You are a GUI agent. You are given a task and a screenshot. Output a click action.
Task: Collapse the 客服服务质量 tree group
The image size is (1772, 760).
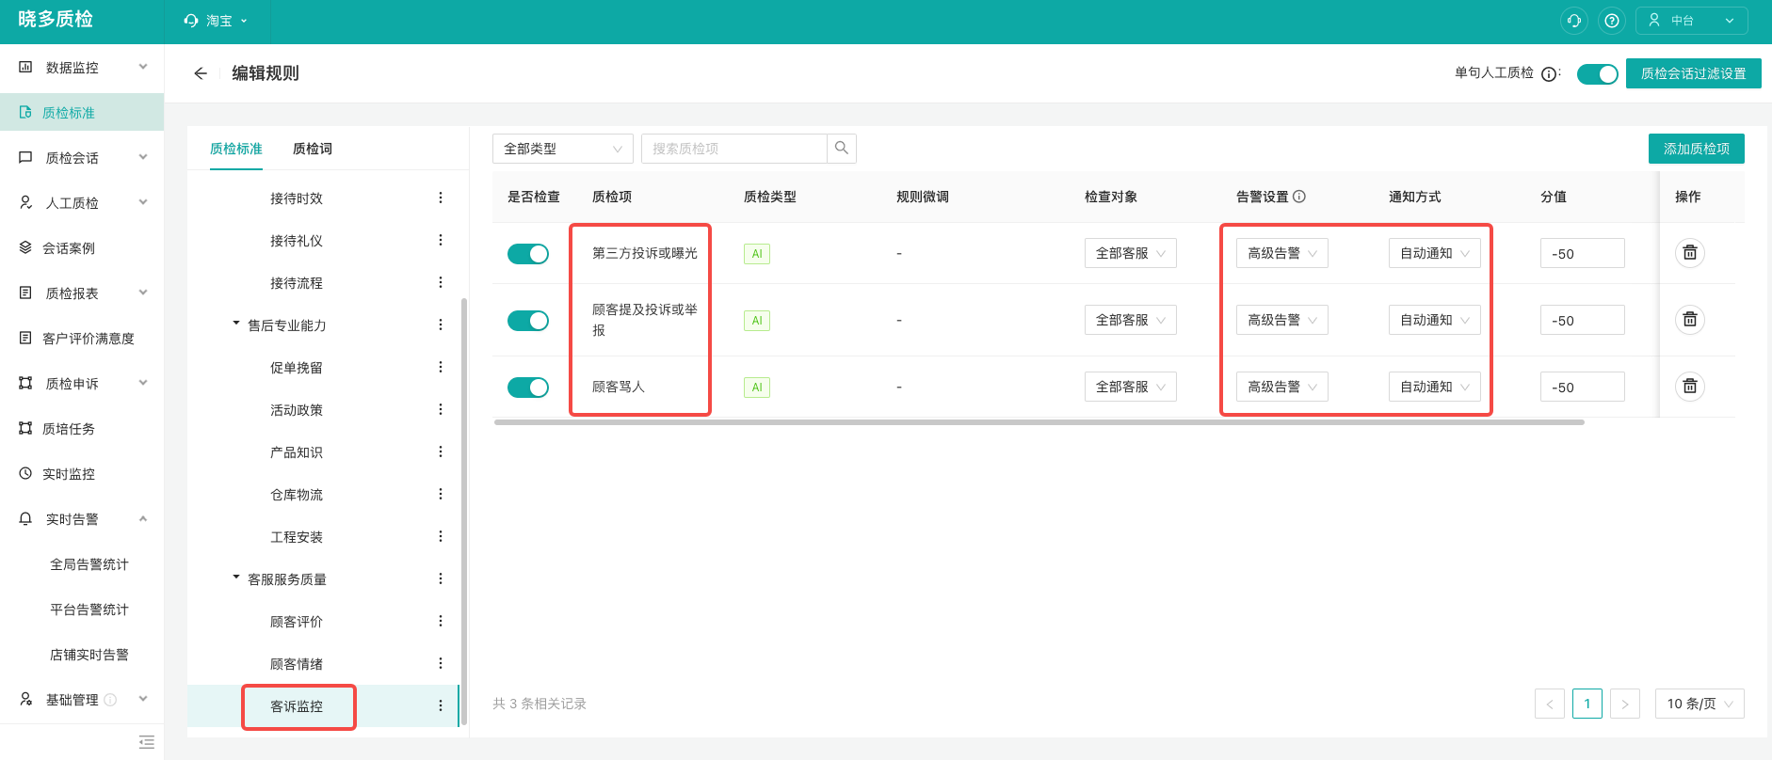click(x=236, y=578)
